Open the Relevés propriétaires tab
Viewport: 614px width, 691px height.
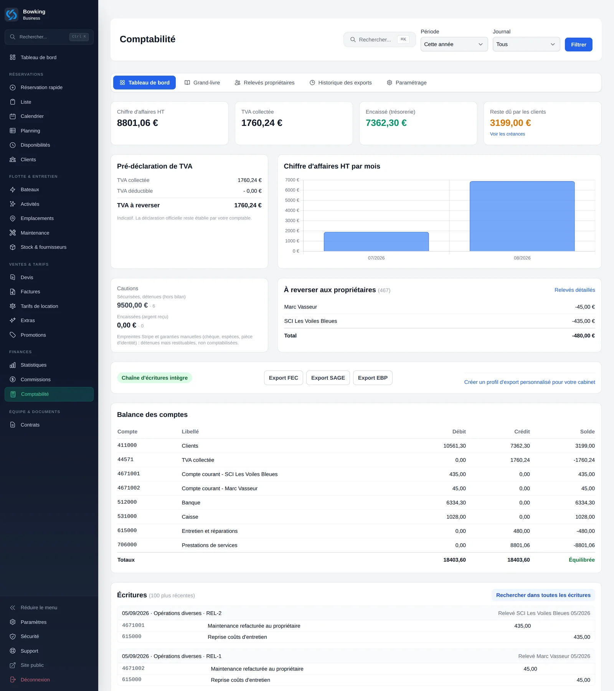click(265, 83)
